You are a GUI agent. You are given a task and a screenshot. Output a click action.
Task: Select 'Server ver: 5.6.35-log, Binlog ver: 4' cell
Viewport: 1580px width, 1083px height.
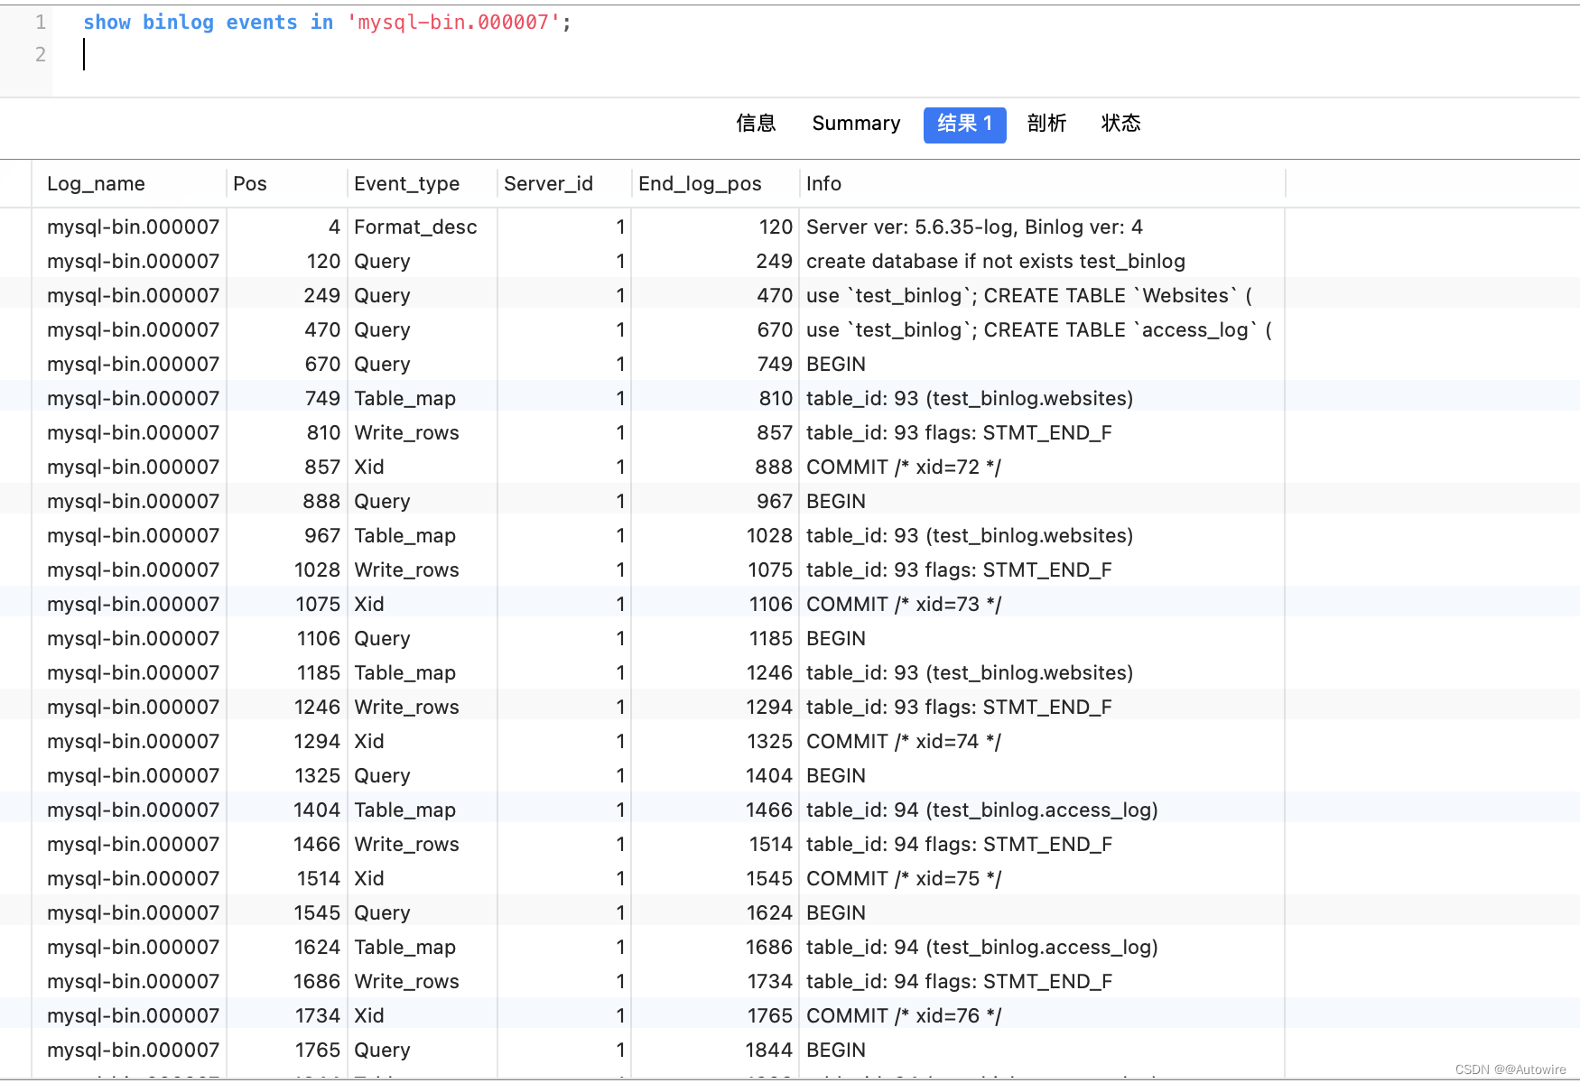click(1042, 227)
